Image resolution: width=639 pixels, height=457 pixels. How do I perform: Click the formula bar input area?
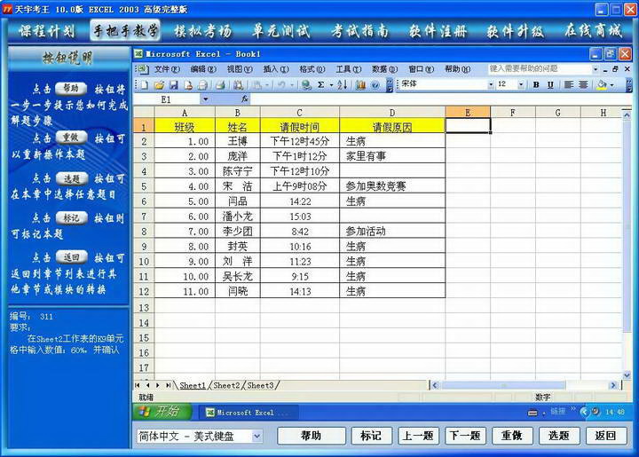[x=438, y=99]
